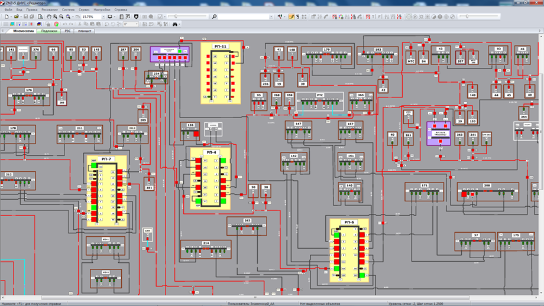The image size is (544, 306).
Task: Click the scissors cut icon
Action: (x=79, y=24)
